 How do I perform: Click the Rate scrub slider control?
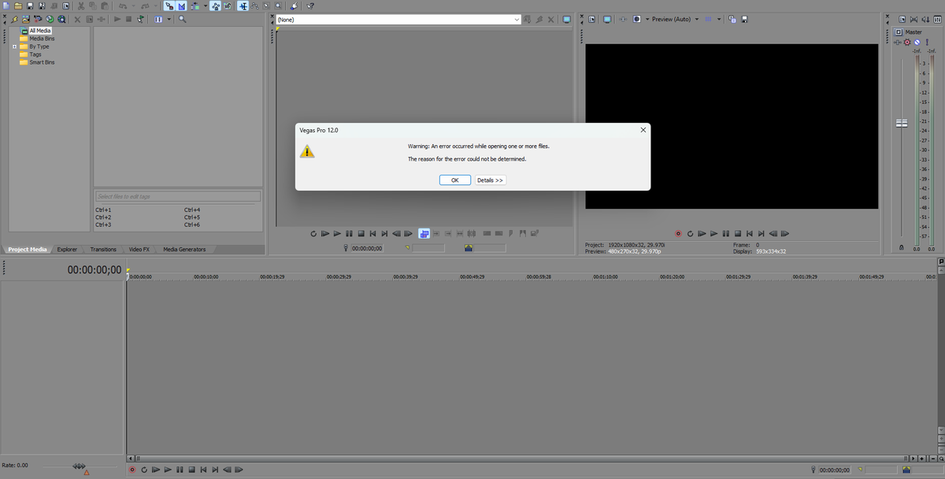(79, 466)
